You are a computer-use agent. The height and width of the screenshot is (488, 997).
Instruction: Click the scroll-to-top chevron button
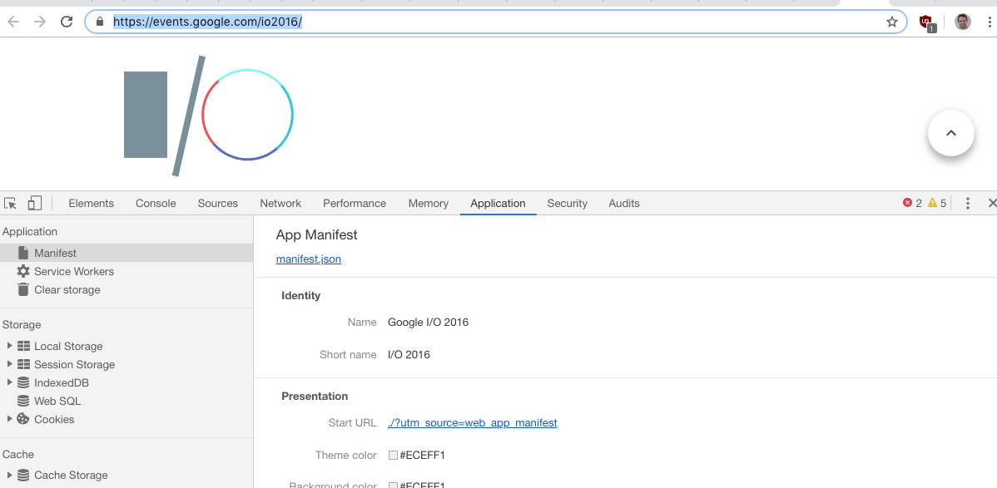(951, 133)
